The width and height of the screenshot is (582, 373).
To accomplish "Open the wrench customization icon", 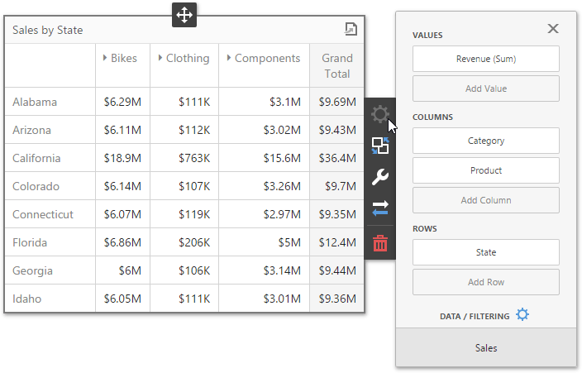I will pos(380,177).
